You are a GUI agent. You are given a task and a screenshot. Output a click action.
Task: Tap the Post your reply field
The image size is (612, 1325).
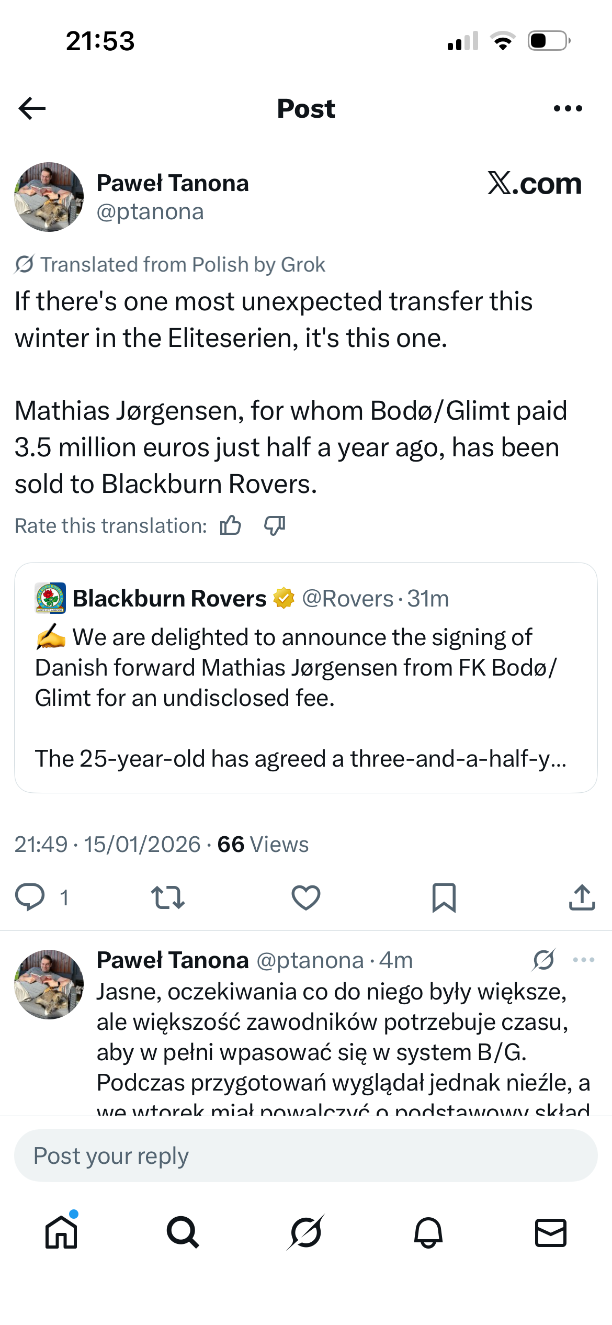tap(305, 1155)
